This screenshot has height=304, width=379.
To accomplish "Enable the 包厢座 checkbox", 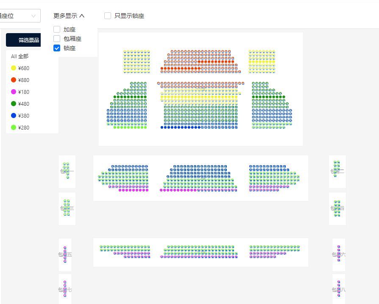I will coord(57,39).
